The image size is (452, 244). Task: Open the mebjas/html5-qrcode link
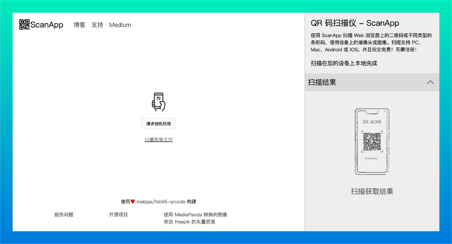tap(161, 202)
